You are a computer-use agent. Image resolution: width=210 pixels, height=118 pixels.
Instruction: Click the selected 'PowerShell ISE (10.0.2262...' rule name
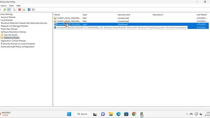coord(69,24)
